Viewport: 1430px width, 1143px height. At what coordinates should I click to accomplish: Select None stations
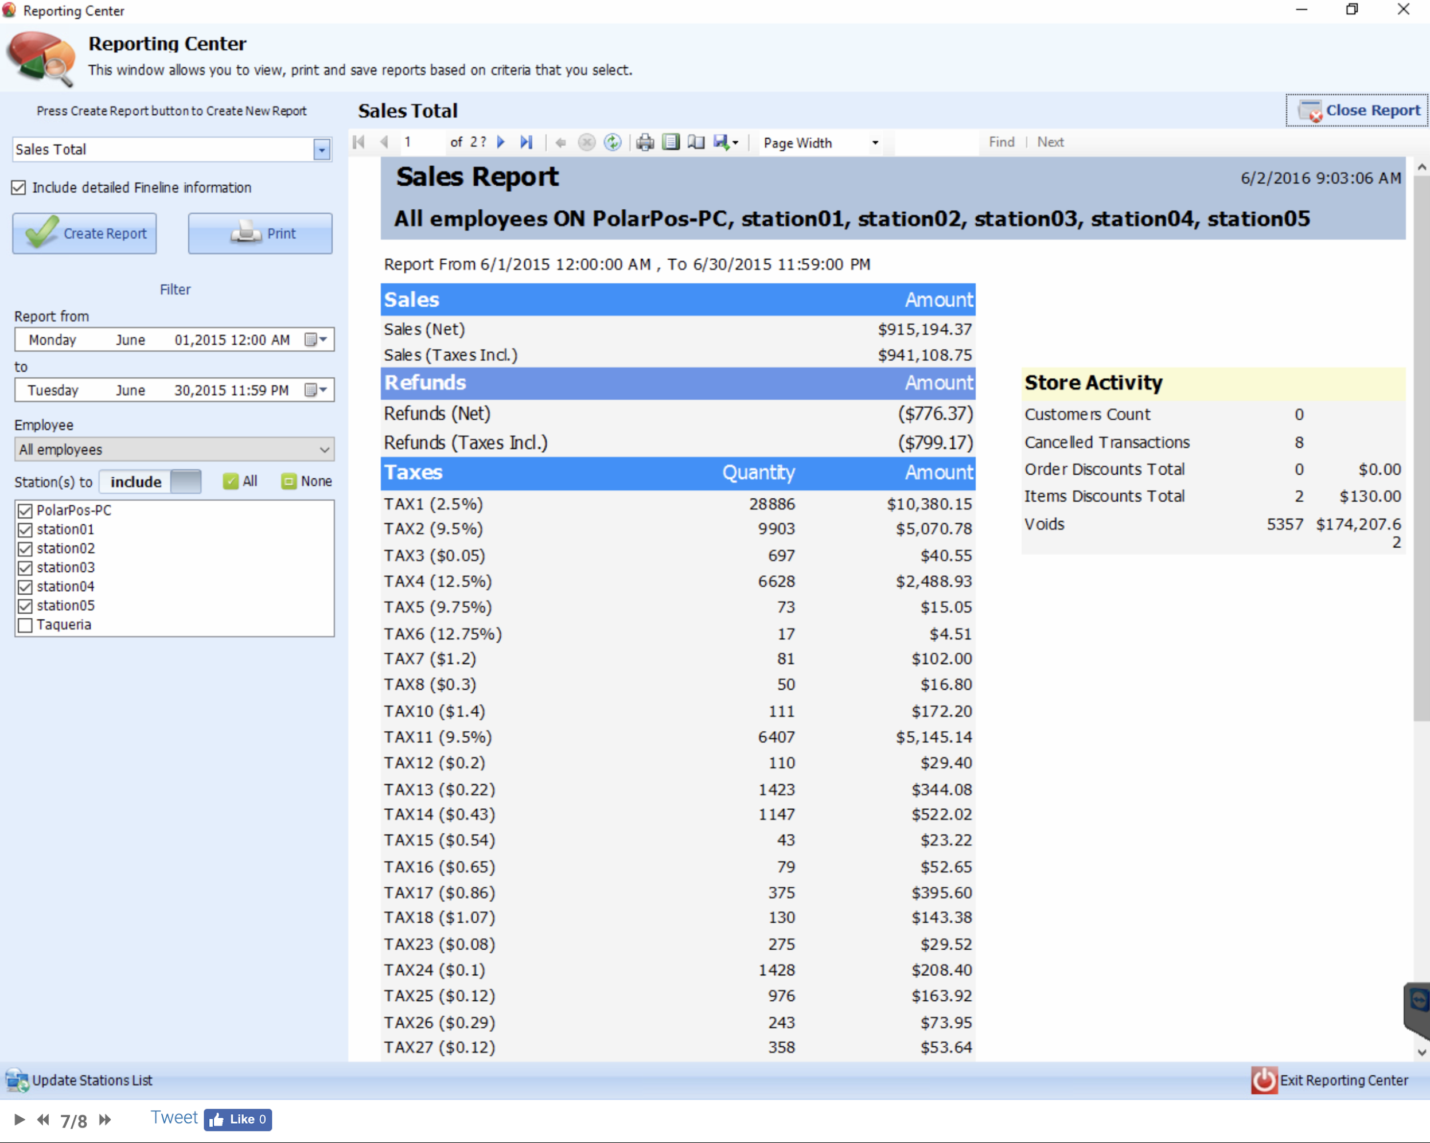pyautogui.click(x=306, y=481)
